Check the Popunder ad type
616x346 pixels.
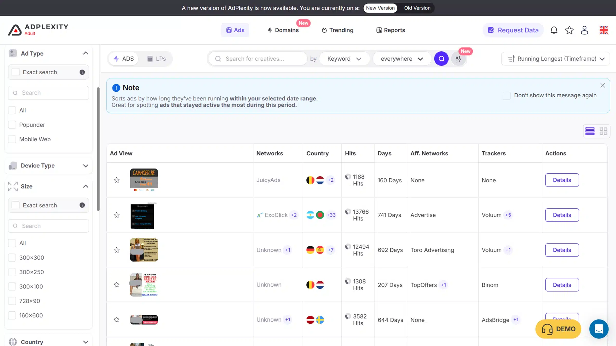12,125
